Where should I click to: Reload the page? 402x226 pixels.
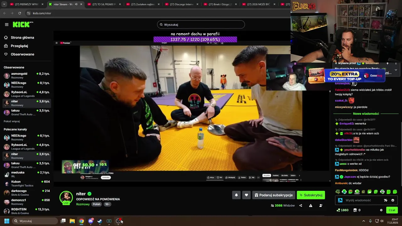[19, 13]
